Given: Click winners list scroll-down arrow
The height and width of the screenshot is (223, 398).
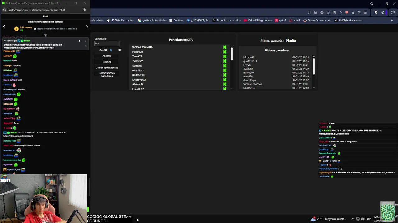Looking at the screenshot, I should pos(314,88).
